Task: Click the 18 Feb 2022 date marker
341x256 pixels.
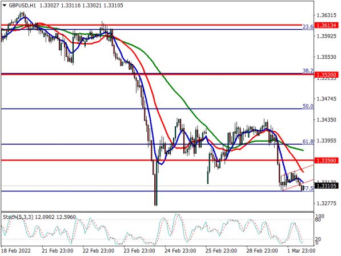Action: (17, 250)
